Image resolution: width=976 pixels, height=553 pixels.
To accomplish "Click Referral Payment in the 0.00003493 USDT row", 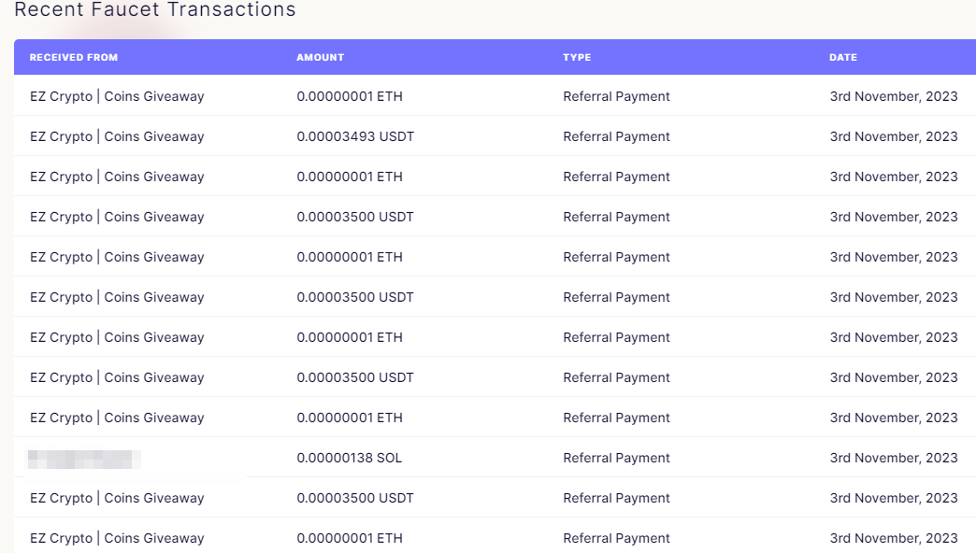I will (616, 137).
